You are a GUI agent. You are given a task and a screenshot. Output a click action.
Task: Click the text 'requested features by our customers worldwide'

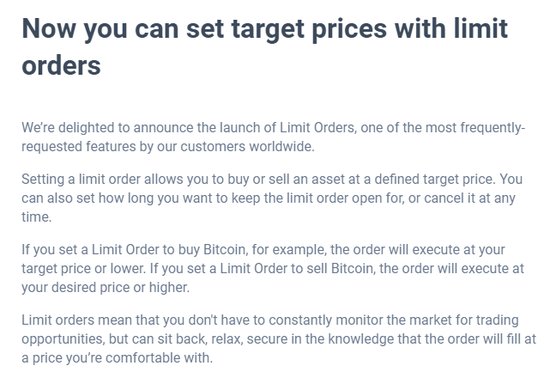click(x=167, y=147)
